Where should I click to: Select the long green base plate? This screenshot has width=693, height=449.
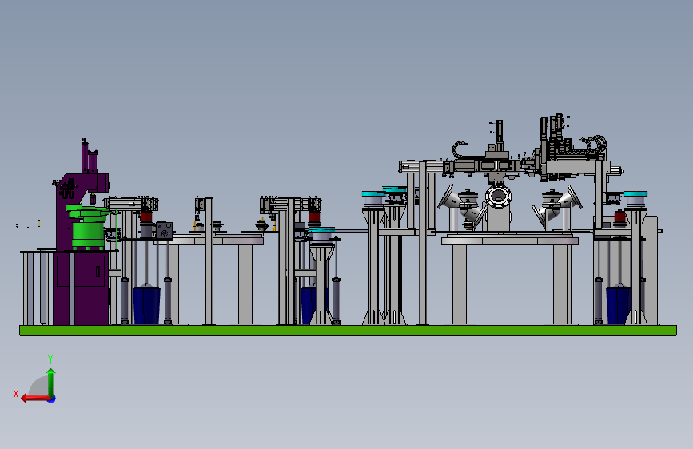[348, 330]
